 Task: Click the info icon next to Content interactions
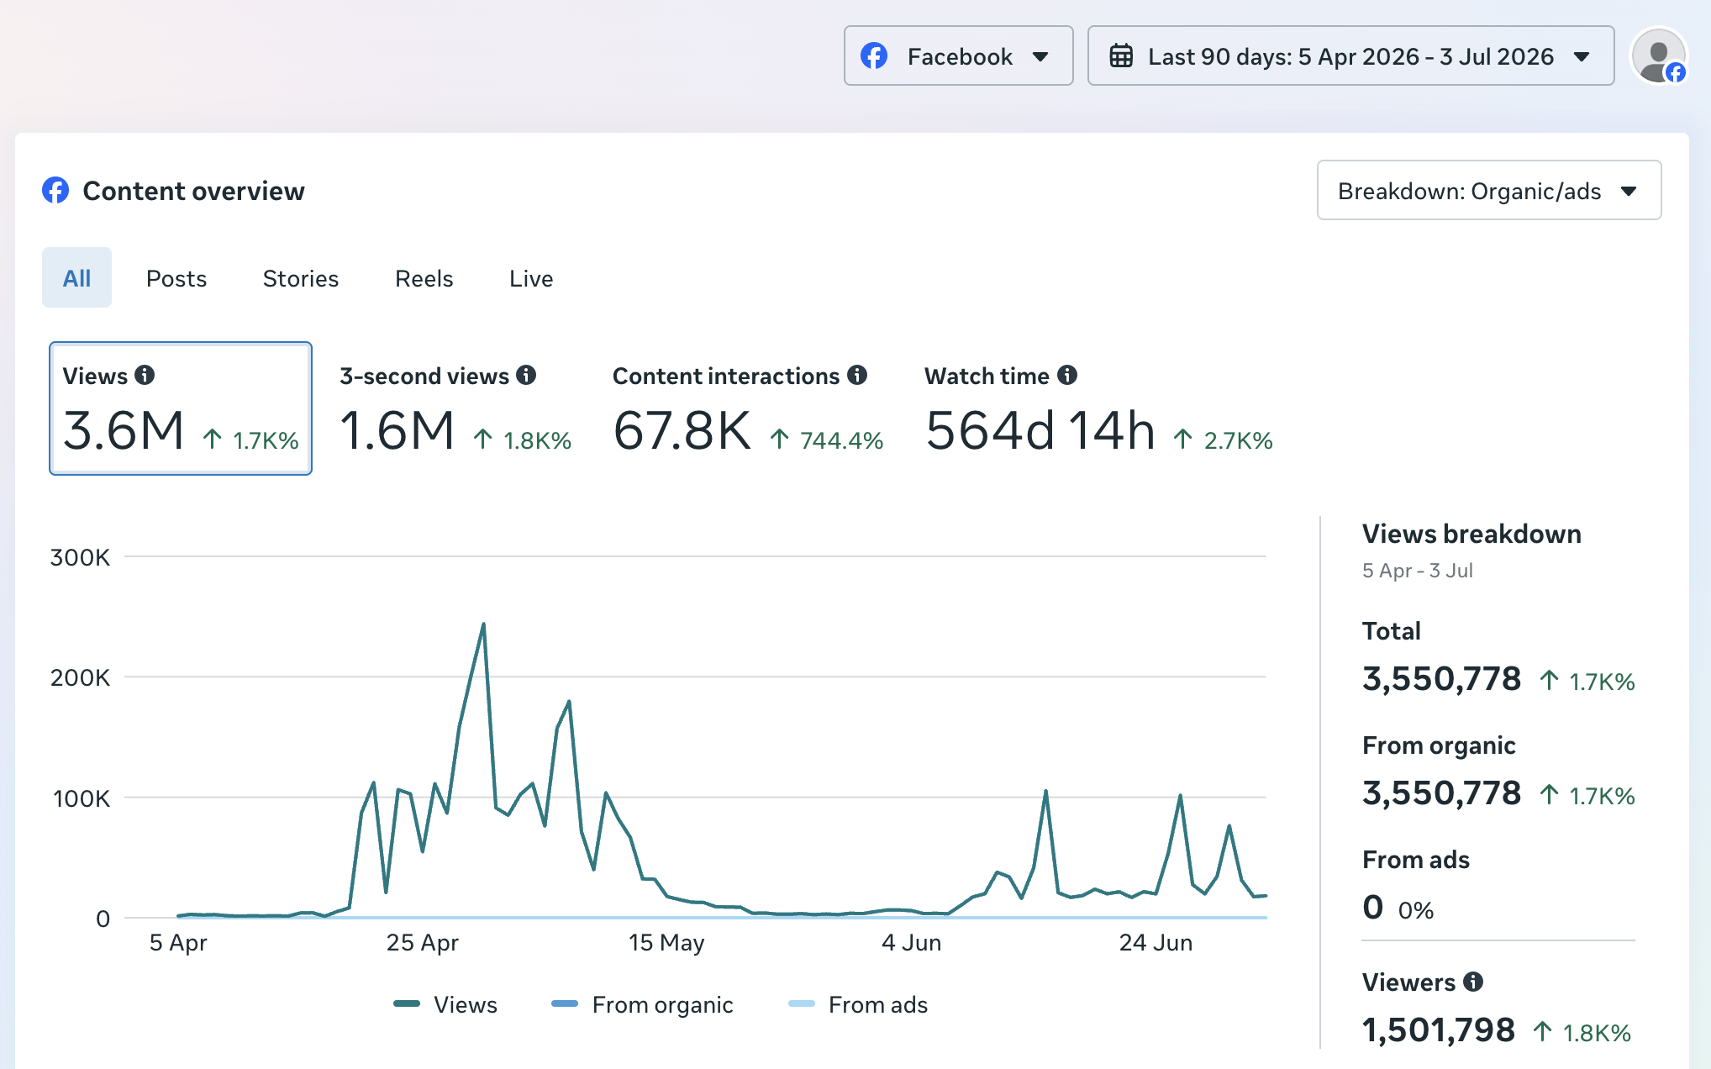(x=857, y=375)
